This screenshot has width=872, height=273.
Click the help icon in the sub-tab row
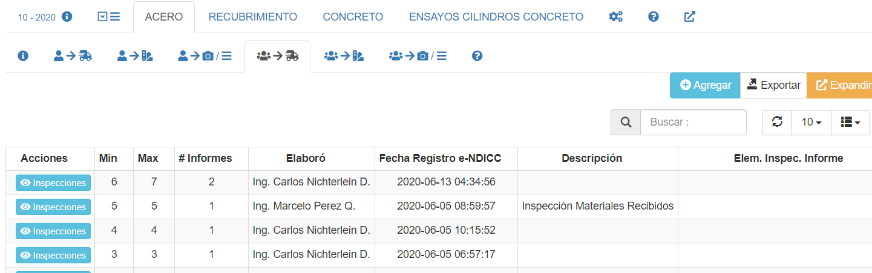(x=477, y=56)
